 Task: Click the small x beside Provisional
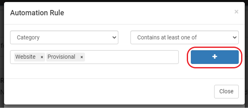coord(82,57)
